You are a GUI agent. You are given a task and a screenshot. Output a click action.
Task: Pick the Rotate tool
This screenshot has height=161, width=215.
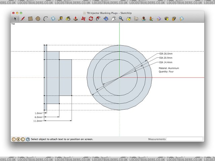pos(91,19)
